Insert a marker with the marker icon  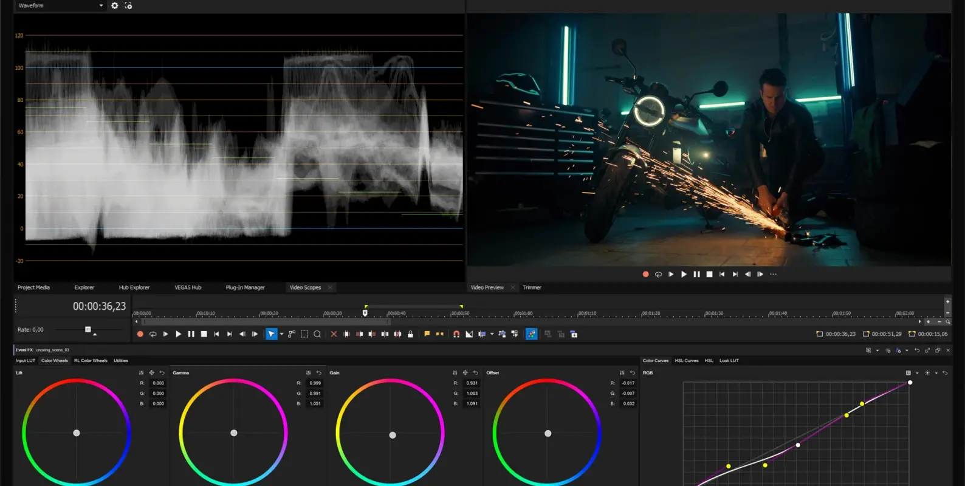(427, 334)
